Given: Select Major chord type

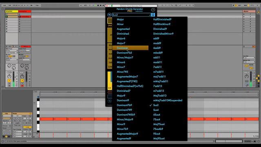Looking at the screenshot, I should 120,19.
